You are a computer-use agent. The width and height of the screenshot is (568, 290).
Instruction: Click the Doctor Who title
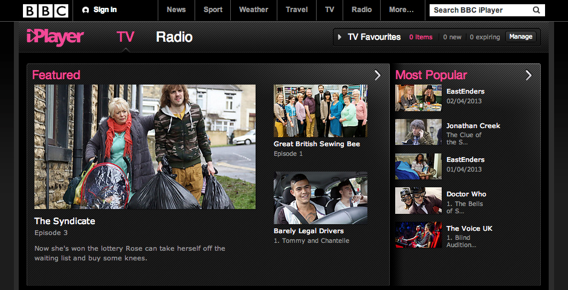466,194
